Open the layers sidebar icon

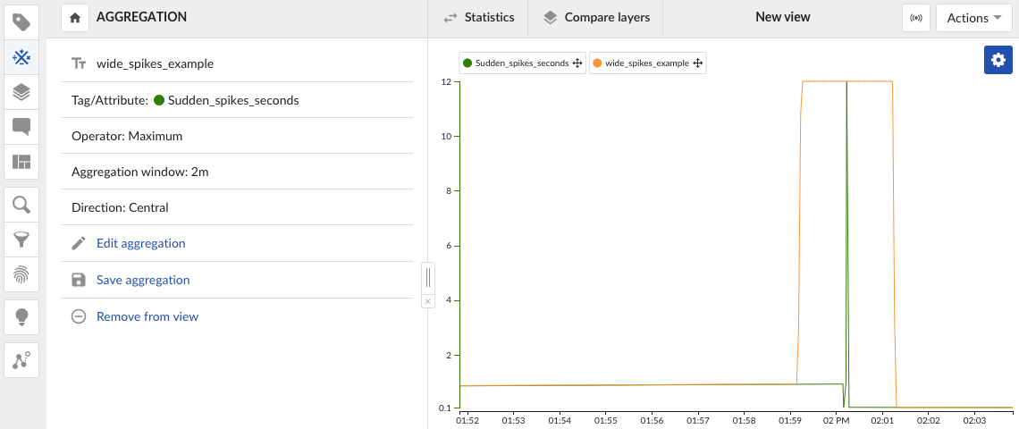(21, 91)
